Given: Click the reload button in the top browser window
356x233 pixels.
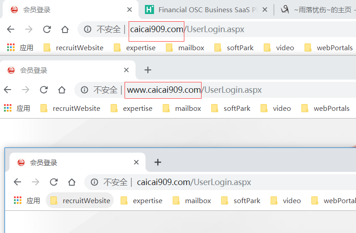Looking at the screenshot, I should click(x=47, y=29).
